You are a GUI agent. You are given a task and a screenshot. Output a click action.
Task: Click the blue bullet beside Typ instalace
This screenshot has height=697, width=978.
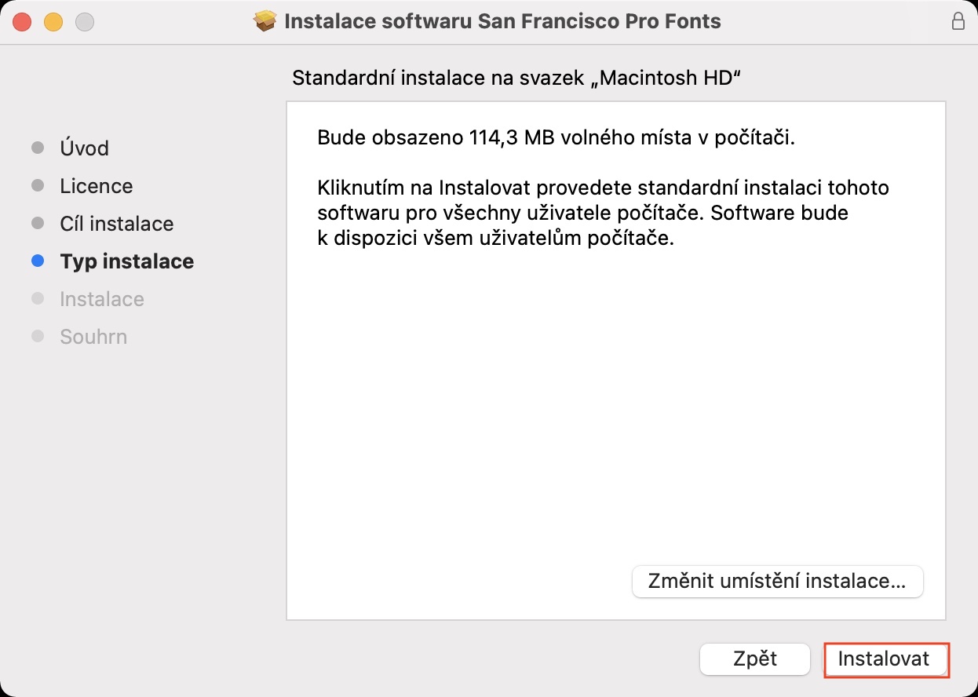pos(38,261)
